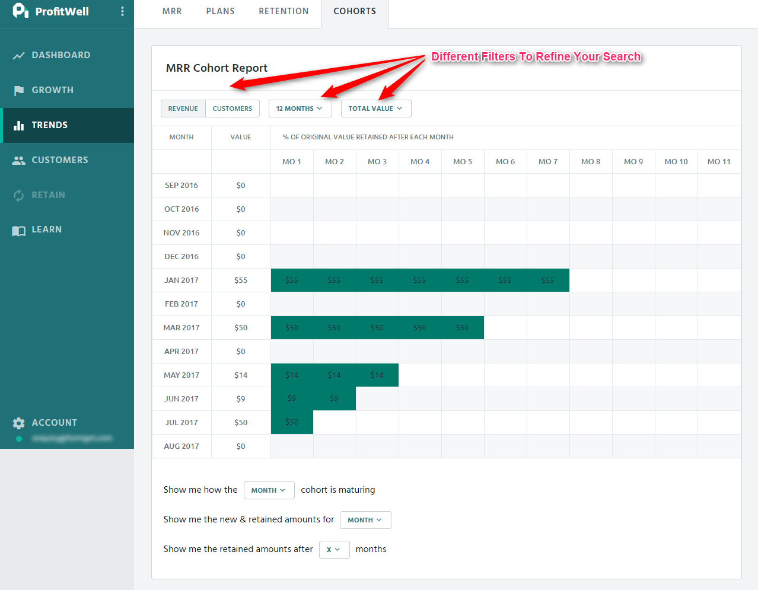Click the JAN 2017 row label
The height and width of the screenshot is (590, 758).
click(x=181, y=280)
